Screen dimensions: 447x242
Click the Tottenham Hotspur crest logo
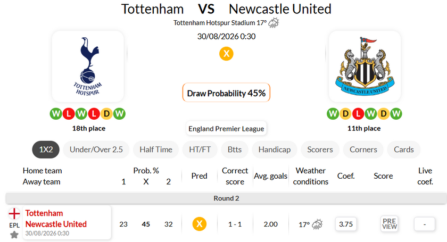[x=88, y=66]
